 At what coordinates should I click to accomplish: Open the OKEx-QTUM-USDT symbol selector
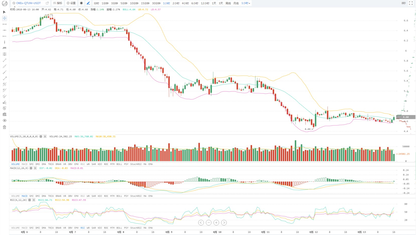tap(28, 3)
